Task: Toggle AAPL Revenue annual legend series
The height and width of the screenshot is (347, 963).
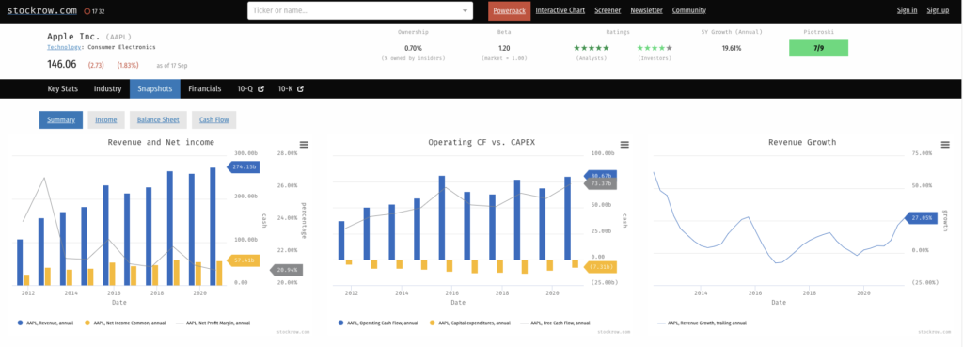Action: point(46,323)
